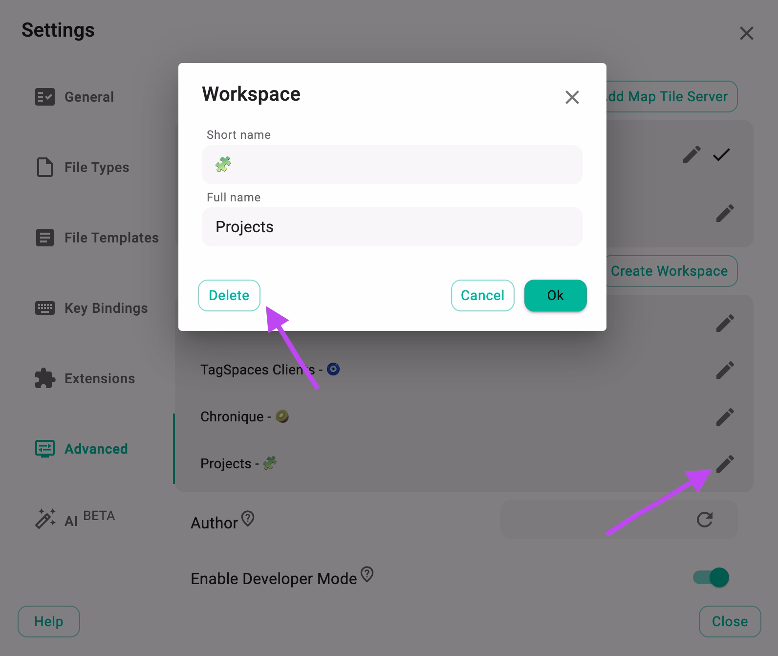
Task: Click edit pencil for TagSpaces Clients workspace
Action: [725, 370]
